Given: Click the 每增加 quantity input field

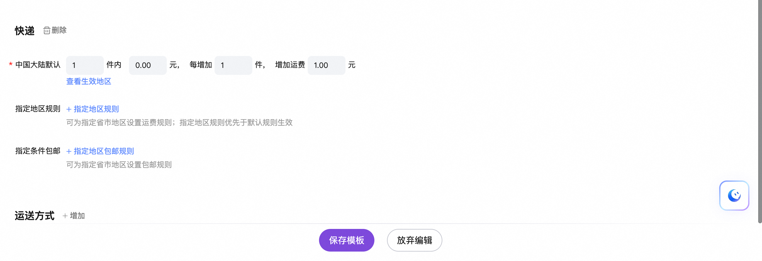Looking at the screenshot, I should [233, 65].
